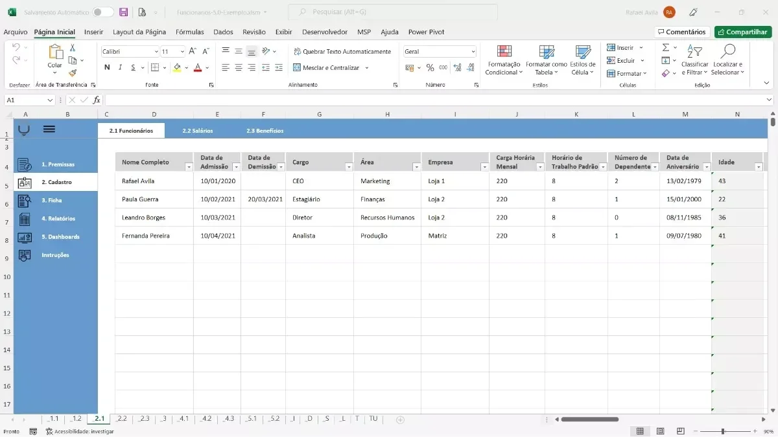Click the zoom slider handle
778x437 pixels.
722,431
